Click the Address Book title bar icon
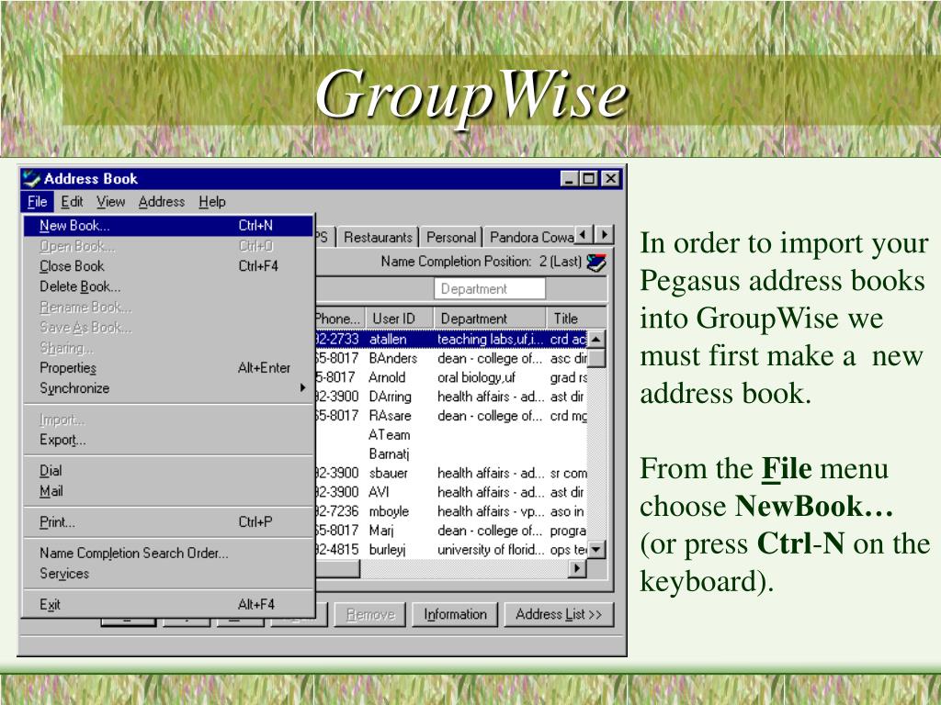Viewport: 941px width, 705px height. click(31, 179)
